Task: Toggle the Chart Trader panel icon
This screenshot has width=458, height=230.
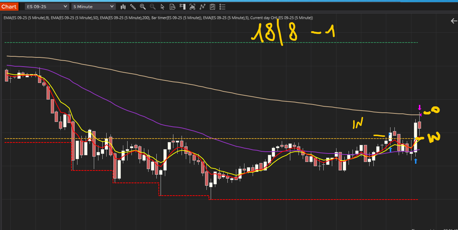Action: click(x=183, y=6)
